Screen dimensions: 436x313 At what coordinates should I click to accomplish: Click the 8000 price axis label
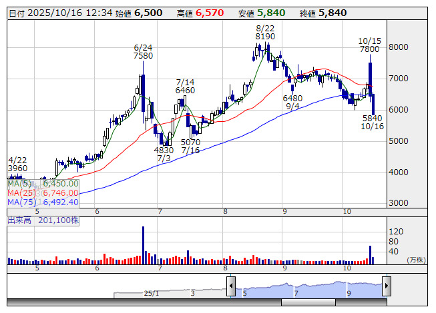tap(398, 47)
